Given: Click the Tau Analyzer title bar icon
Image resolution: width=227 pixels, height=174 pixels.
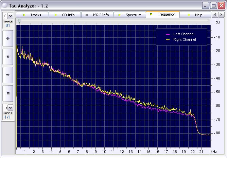Looking at the screenshot, I should tap(4, 5).
